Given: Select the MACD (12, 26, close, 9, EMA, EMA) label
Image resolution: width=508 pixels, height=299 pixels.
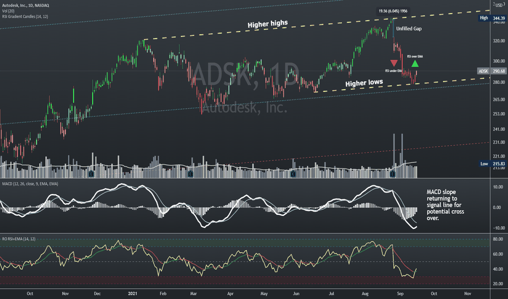Looking at the screenshot, I should point(30,184).
